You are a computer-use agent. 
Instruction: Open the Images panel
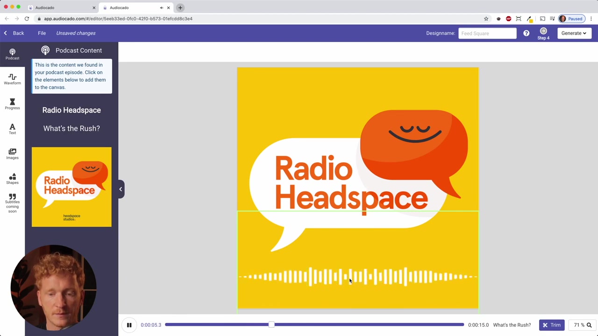coord(12,154)
